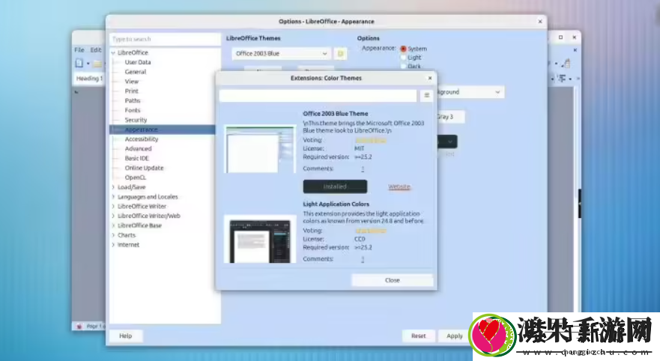This screenshot has width=660, height=361.
Task: Expand the LibreOffice Writer node
Action: (x=113, y=206)
